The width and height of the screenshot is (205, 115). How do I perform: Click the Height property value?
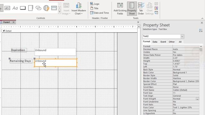[x=186, y=61]
